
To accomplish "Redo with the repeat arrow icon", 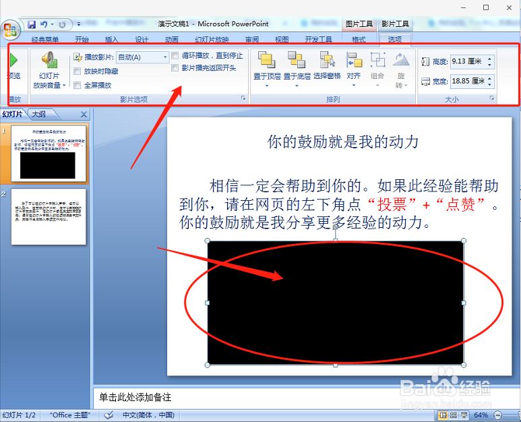I will (x=62, y=24).
